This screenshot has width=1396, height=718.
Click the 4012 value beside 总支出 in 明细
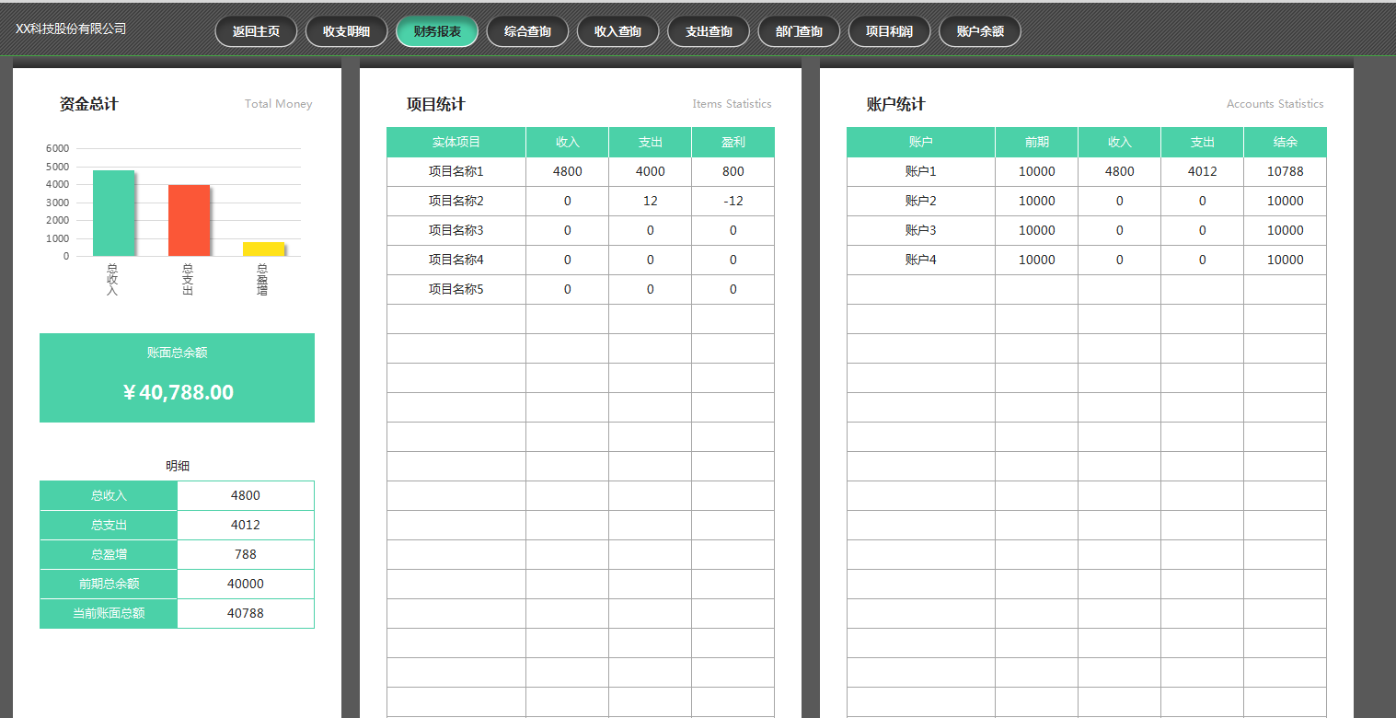coord(246,525)
